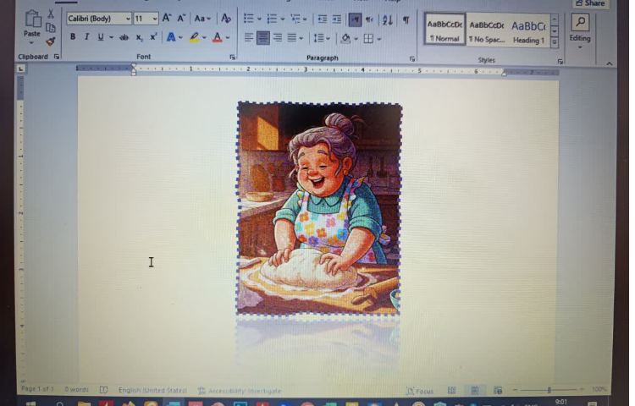Open the Editing search button
This screenshot has width=635, height=406.
580,25
